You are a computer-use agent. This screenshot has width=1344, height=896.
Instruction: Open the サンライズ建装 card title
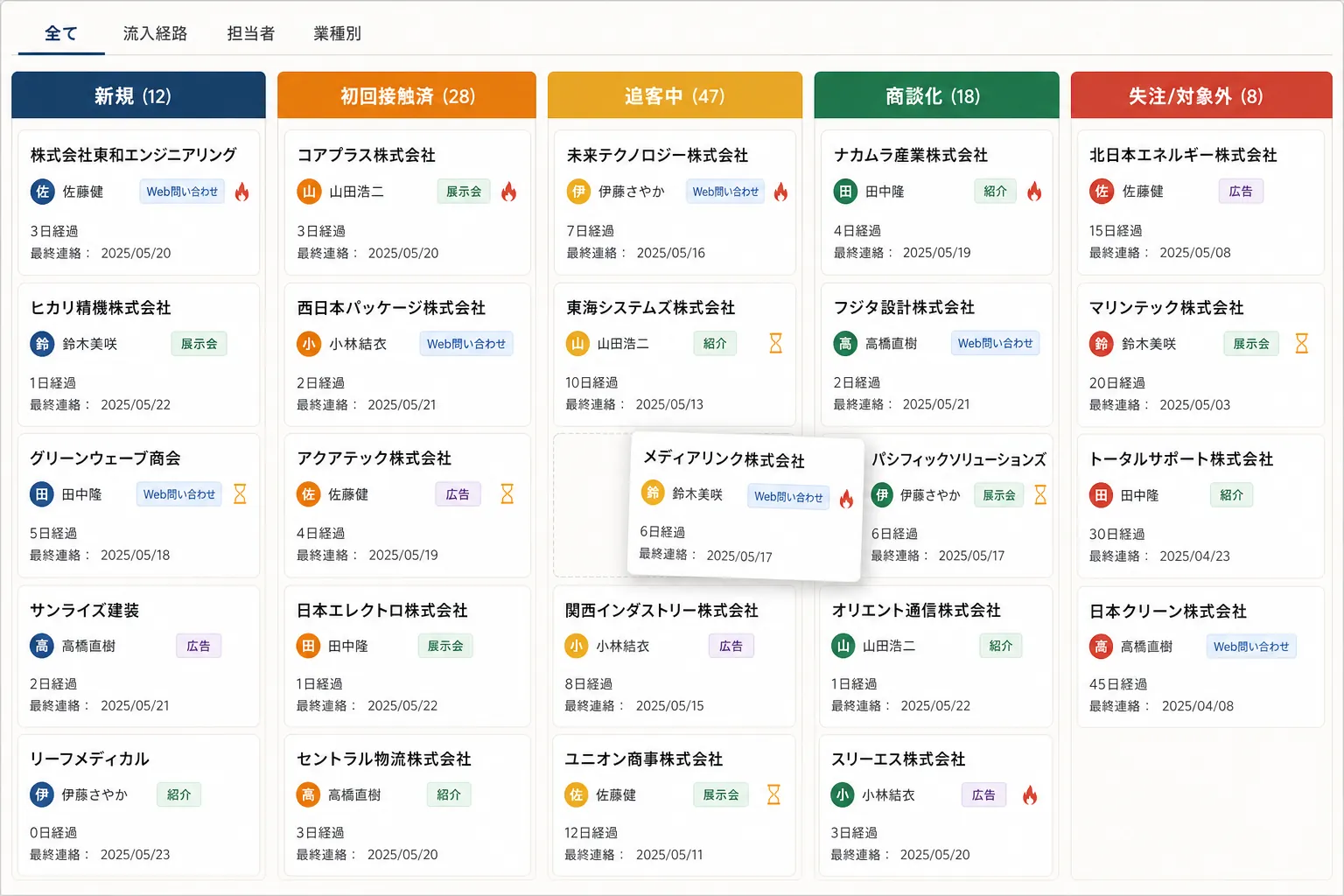click(85, 611)
